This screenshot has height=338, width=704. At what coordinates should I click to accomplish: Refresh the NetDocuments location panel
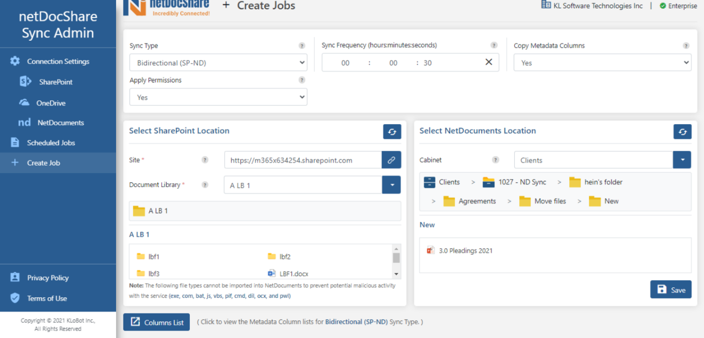(x=682, y=131)
